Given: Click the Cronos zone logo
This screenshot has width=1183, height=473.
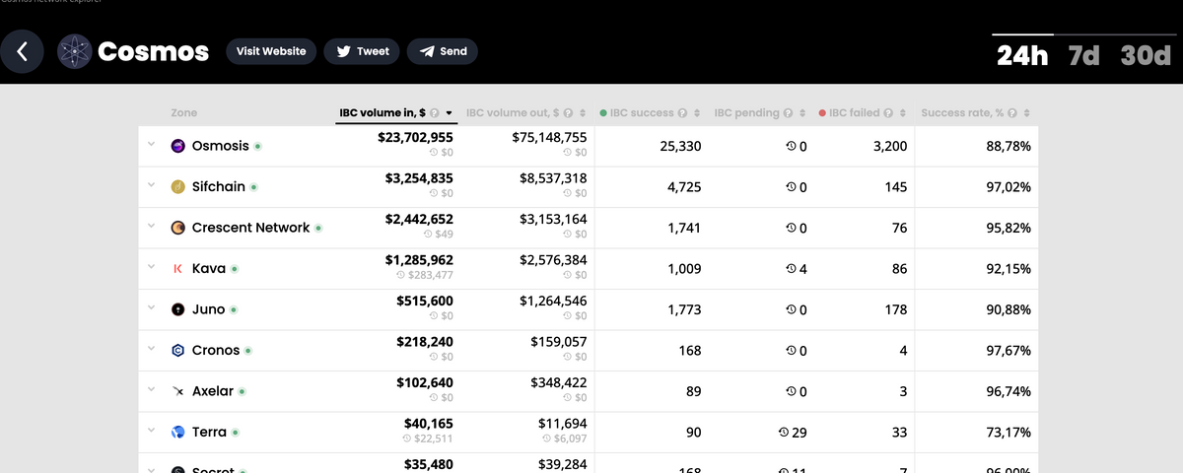Looking at the screenshot, I should click(178, 350).
